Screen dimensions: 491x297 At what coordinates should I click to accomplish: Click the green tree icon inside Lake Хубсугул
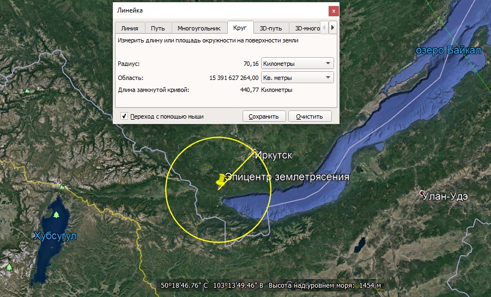coord(56,214)
